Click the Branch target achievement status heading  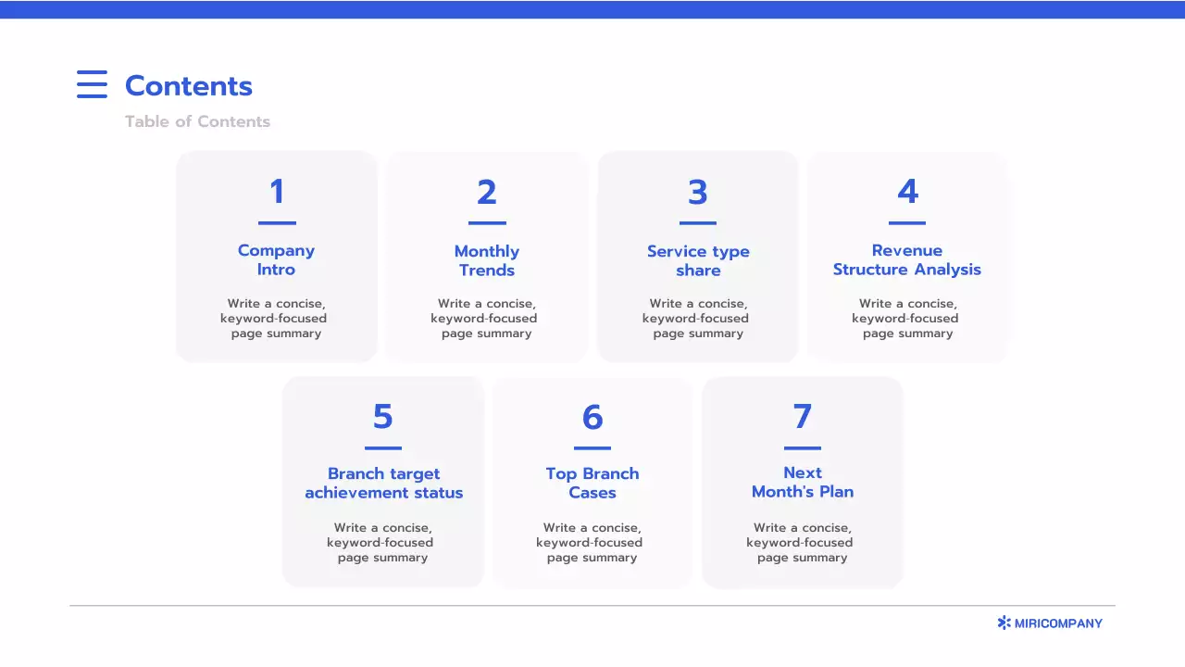pos(383,484)
